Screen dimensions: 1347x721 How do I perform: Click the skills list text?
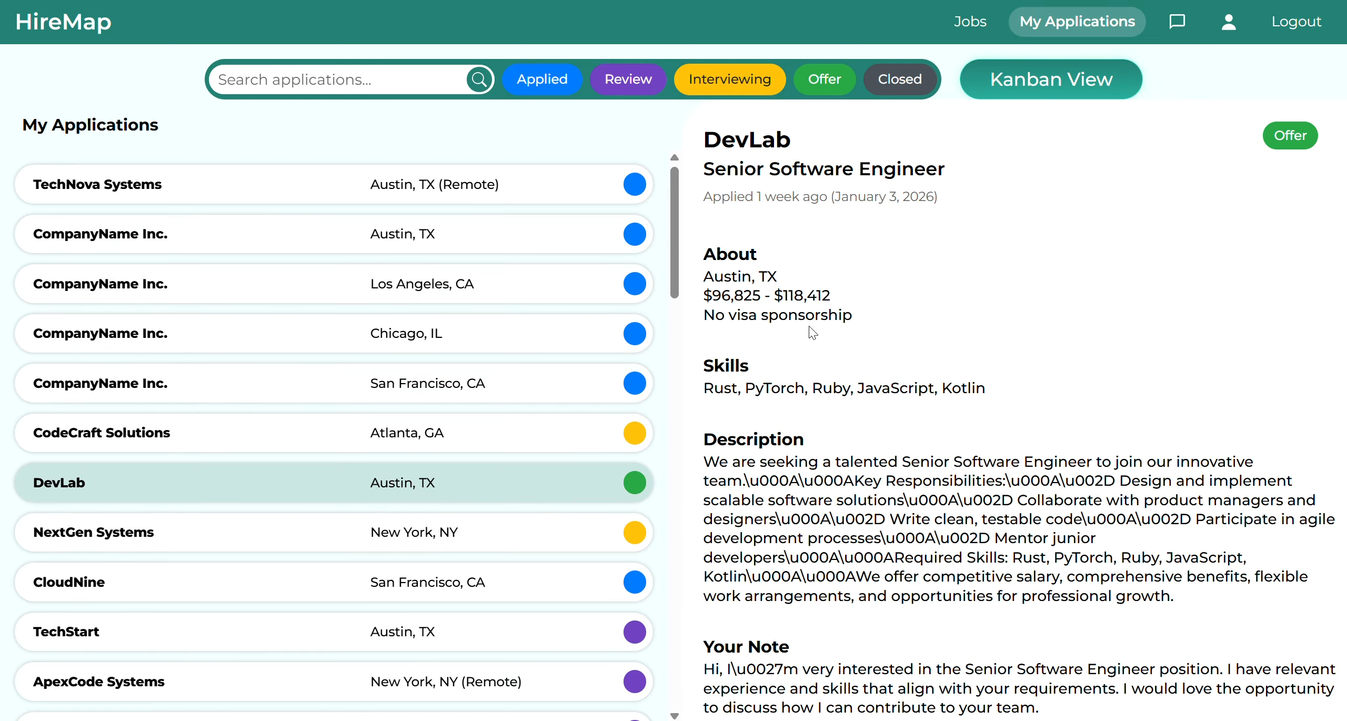point(844,388)
